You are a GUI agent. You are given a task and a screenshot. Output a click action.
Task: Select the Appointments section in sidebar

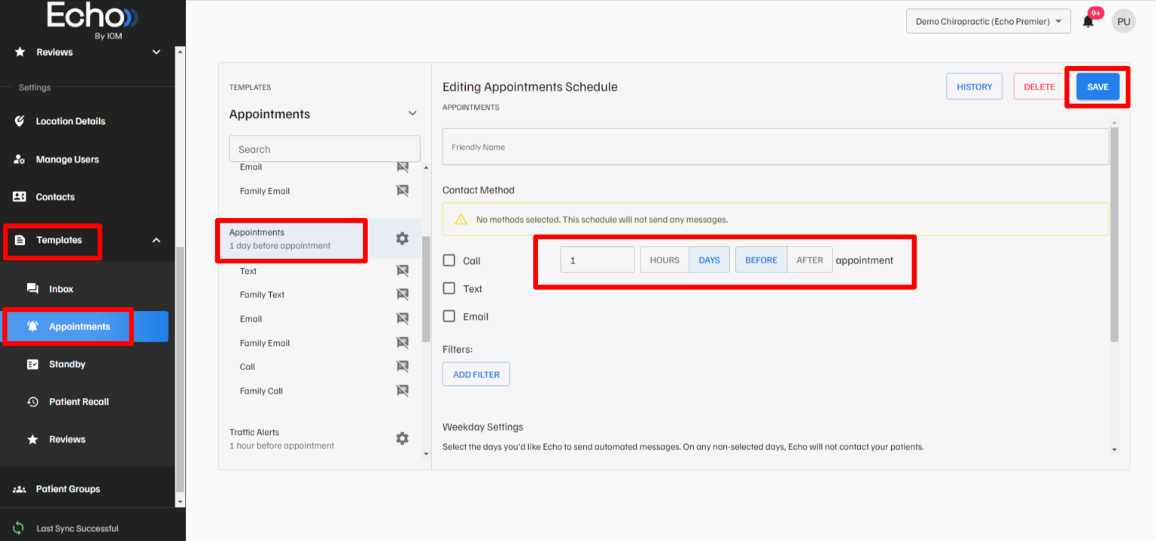pyautogui.click(x=78, y=326)
